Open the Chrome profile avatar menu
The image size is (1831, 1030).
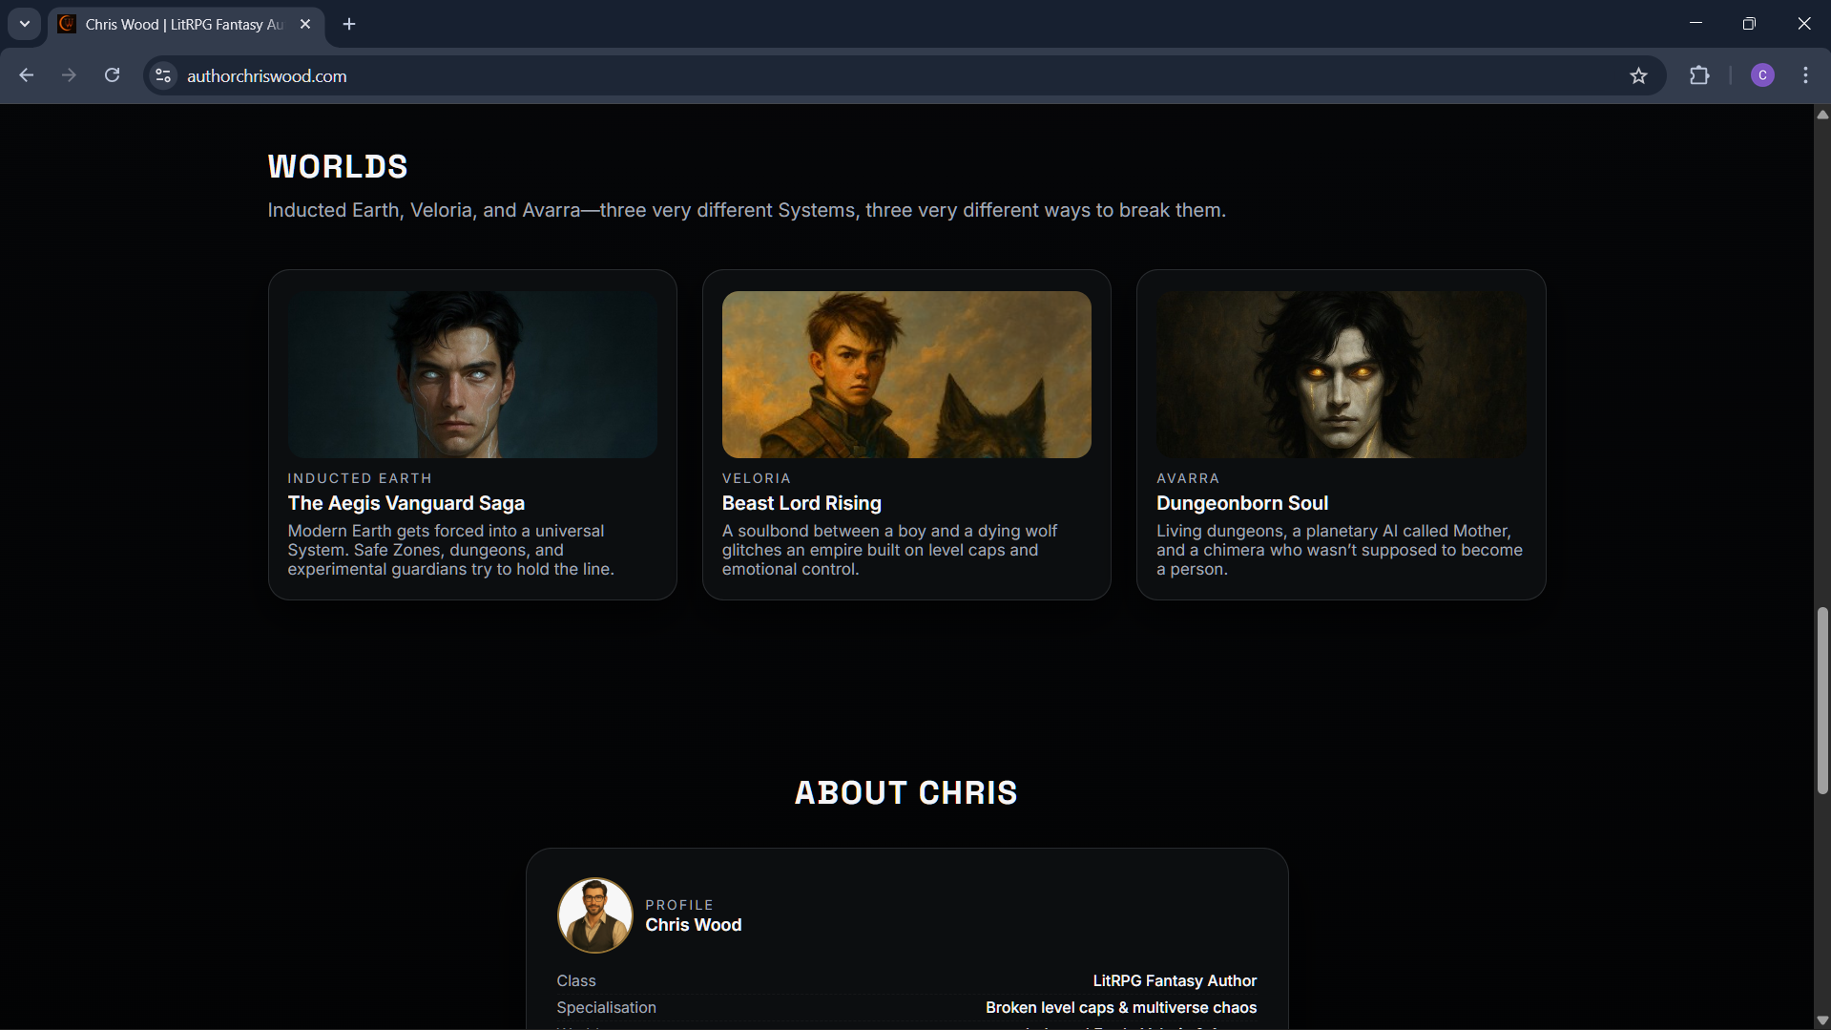coord(1762,75)
